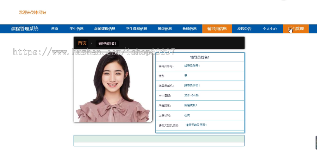Click the 出生日期： label
Viewport: 317px width, 152px height.
165,96
